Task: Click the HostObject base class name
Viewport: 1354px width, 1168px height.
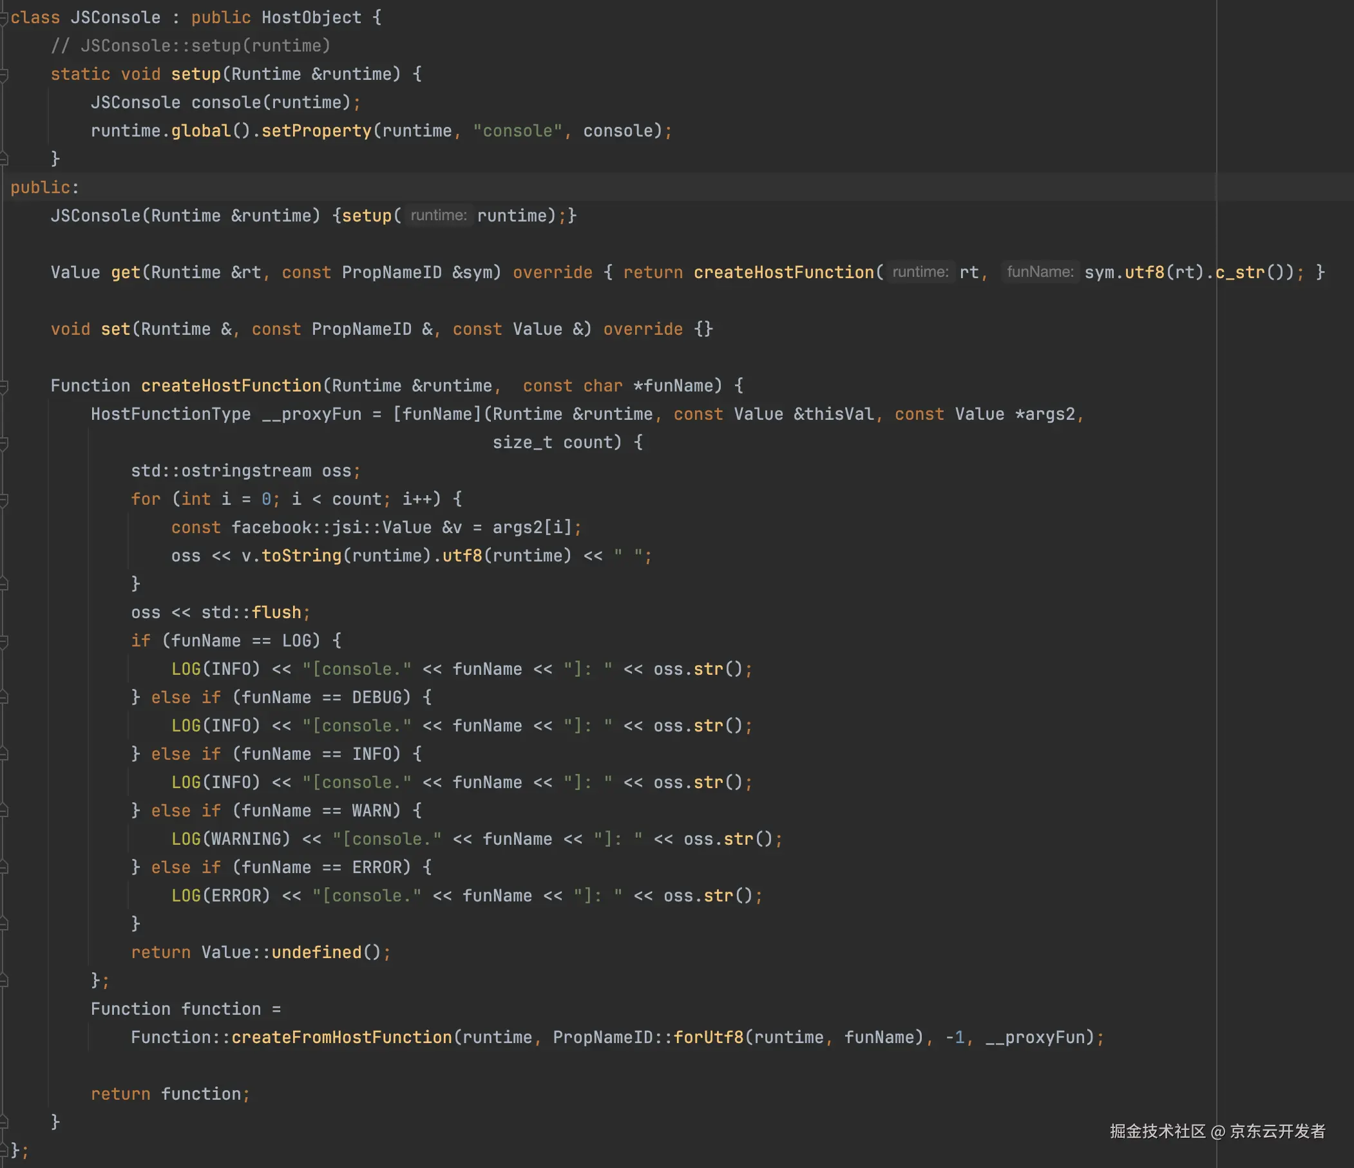Action: (x=311, y=17)
